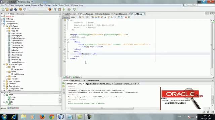Click the Re-run green icon in the Output panel

63,84
